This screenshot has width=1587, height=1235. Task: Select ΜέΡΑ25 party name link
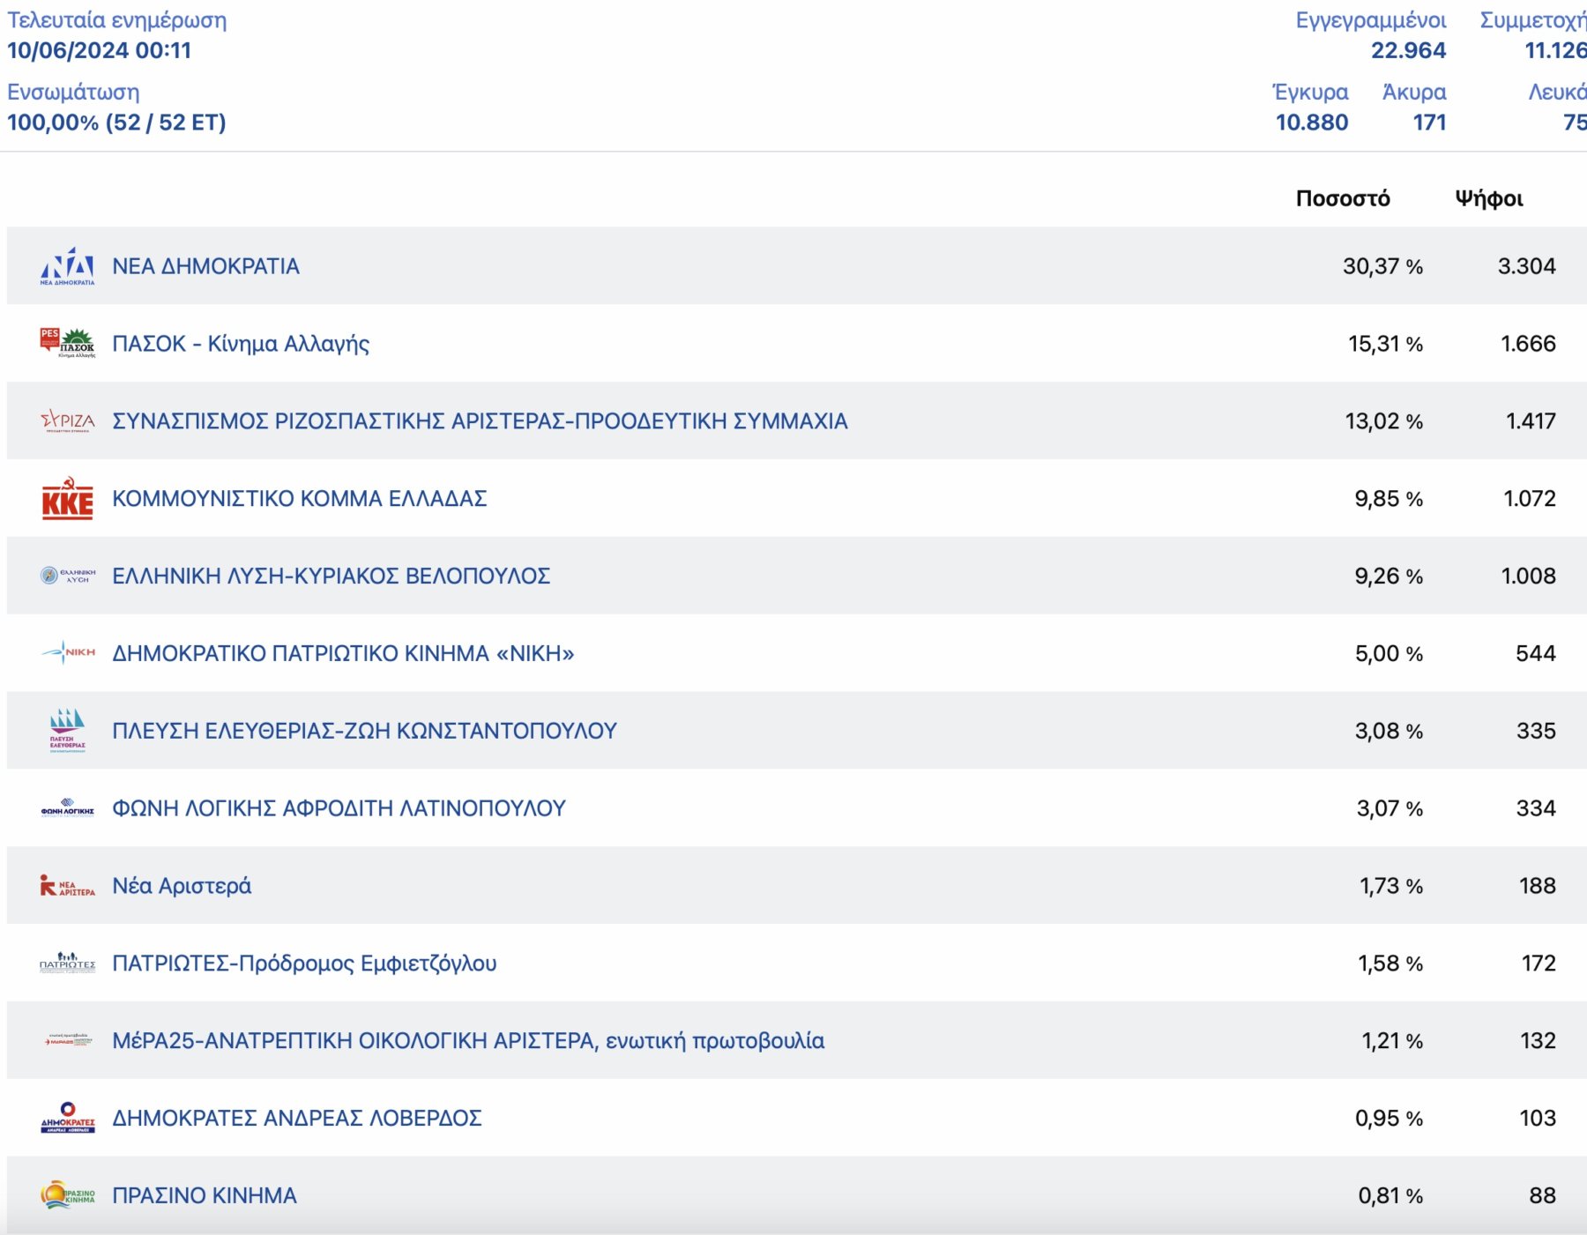[x=468, y=1041]
